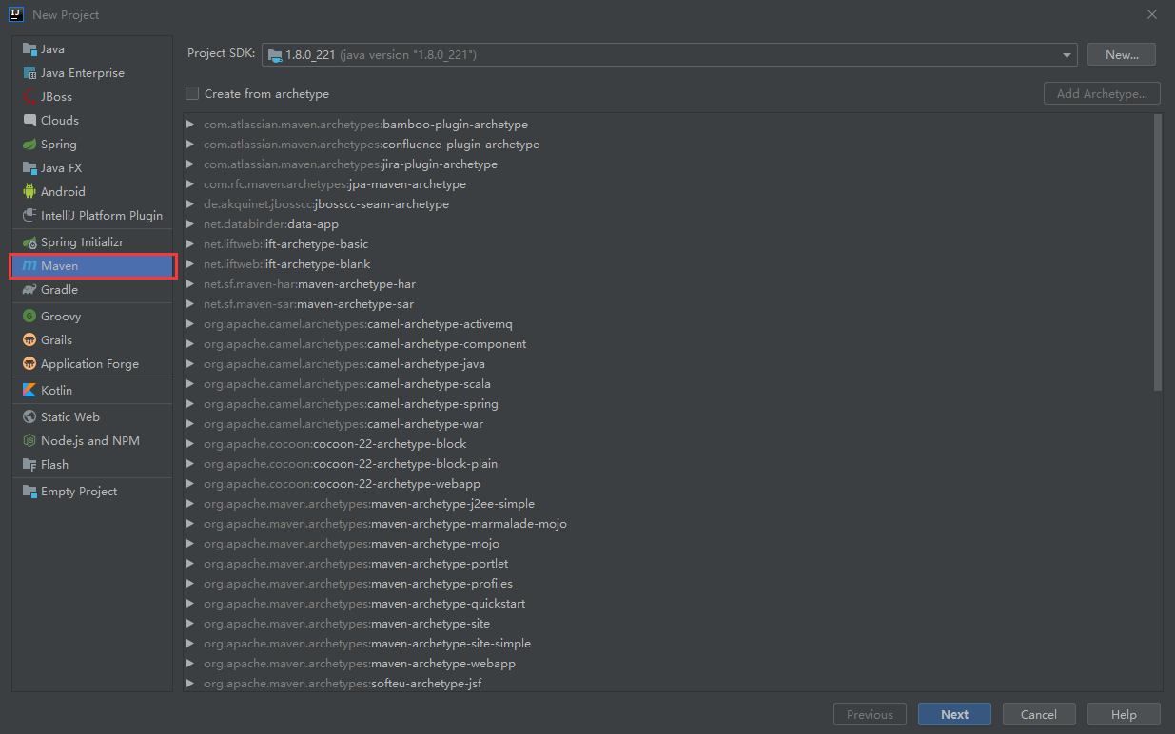The width and height of the screenshot is (1175, 734).
Task: Select net.databinder data-app row text
Action: [271, 224]
